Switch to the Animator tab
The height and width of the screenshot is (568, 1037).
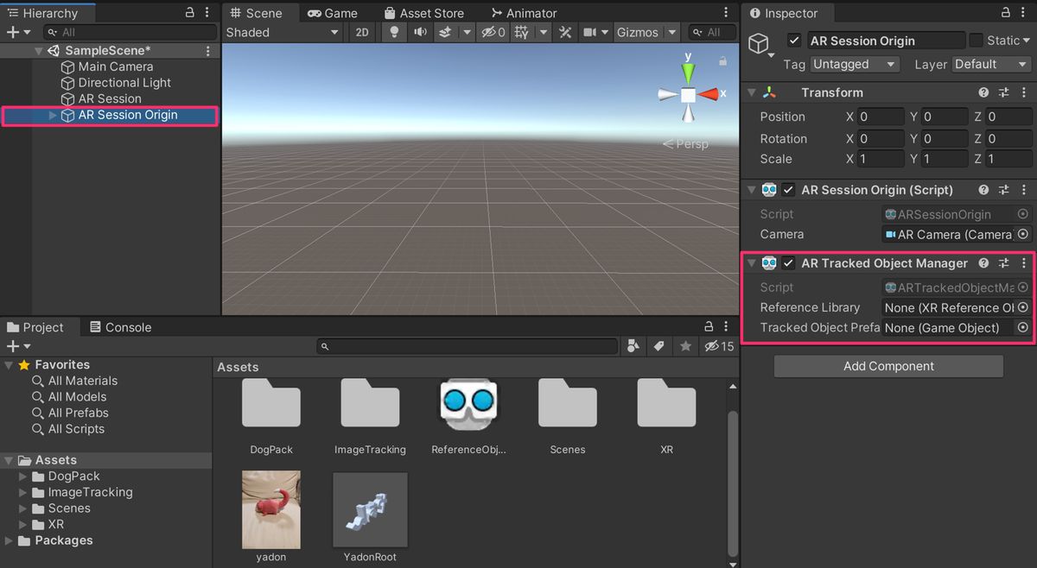coord(524,13)
